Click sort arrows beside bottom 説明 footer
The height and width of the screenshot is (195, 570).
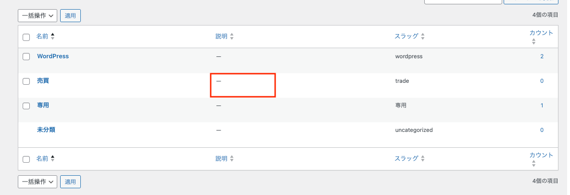click(232, 158)
